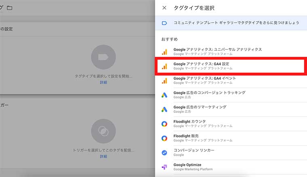Select Floodlight 販売 tag type

click(x=231, y=138)
